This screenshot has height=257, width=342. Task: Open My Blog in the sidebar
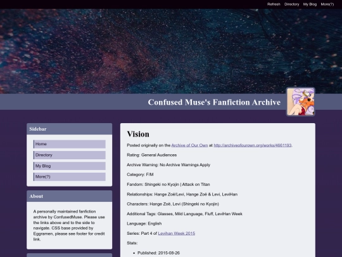(70, 166)
